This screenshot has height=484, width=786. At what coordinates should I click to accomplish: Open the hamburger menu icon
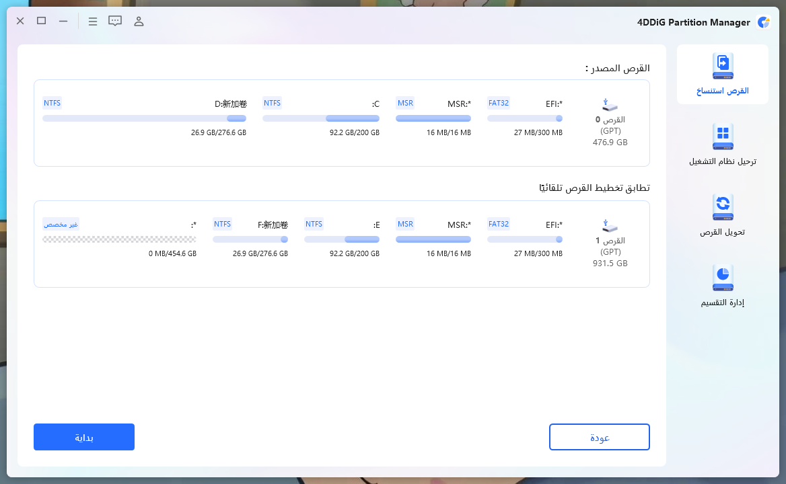click(93, 22)
